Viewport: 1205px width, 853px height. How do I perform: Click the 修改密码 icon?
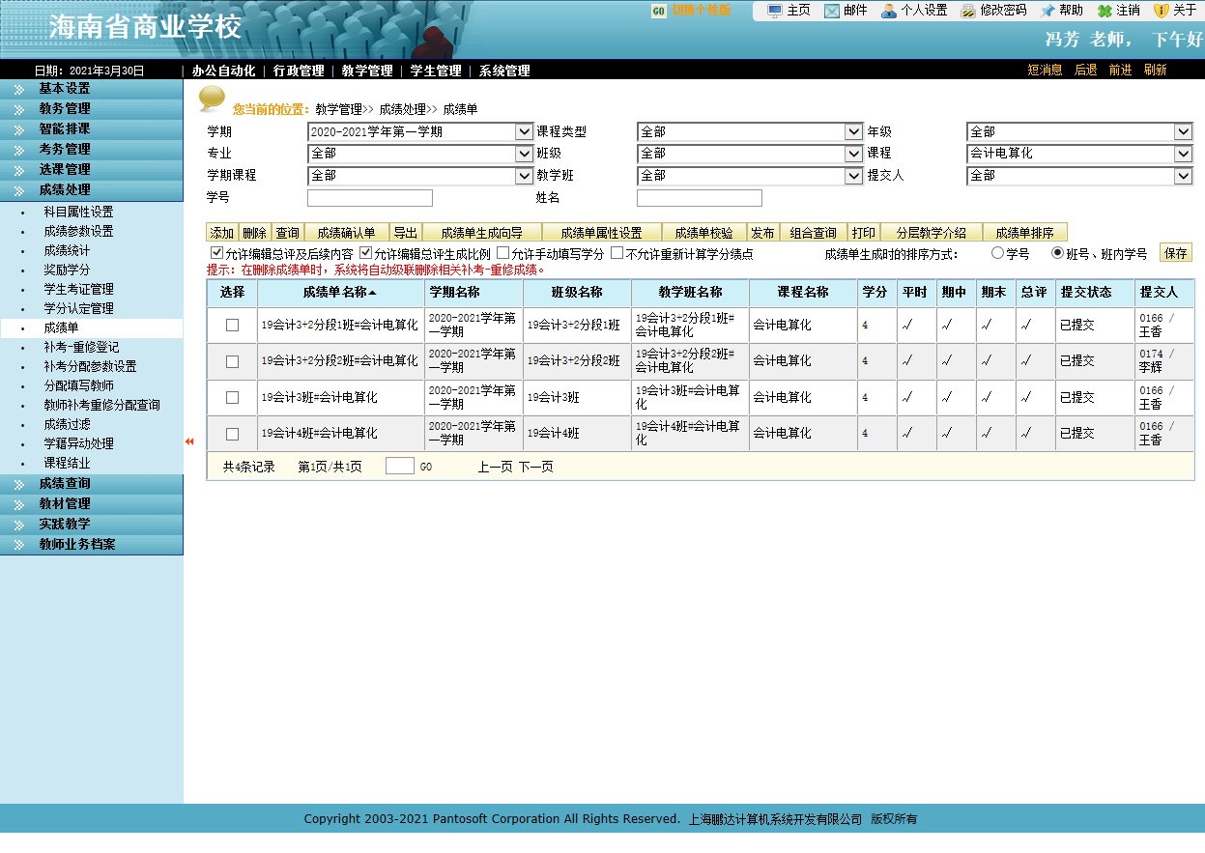(x=968, y=11)
